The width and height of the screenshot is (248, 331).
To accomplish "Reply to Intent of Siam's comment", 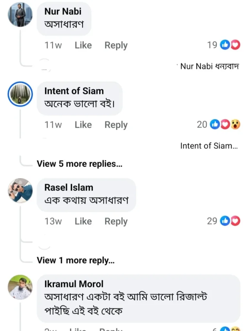I will click(x=116, y=125).
